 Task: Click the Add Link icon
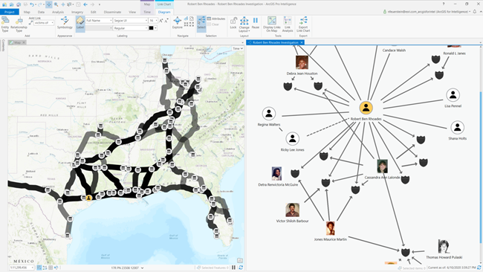click(30, 22)
